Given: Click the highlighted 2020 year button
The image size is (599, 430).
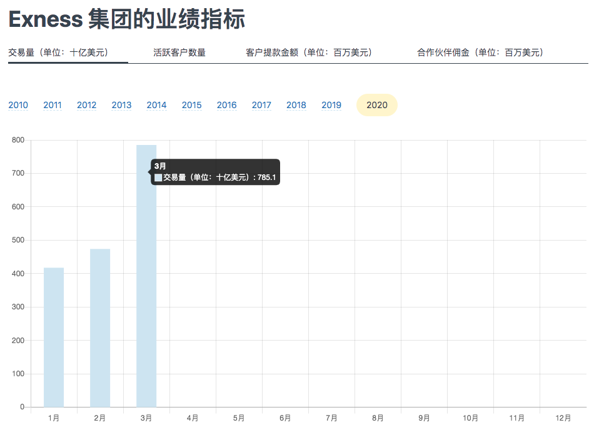Looking at the screenshot, I should pyautogui.click(x=377, y=105).
